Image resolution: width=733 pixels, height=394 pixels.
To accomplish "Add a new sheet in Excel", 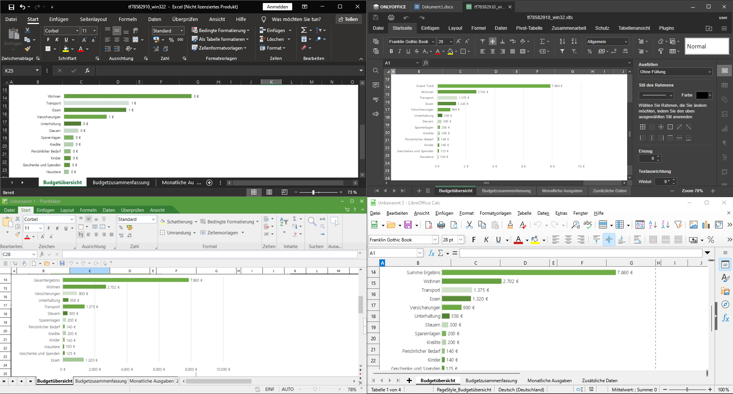I will tap(209, 183).
